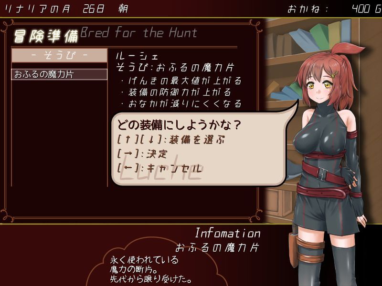Click the ルーシェ character name label
This screenshot has height=286, width=382.
(137, 56)
